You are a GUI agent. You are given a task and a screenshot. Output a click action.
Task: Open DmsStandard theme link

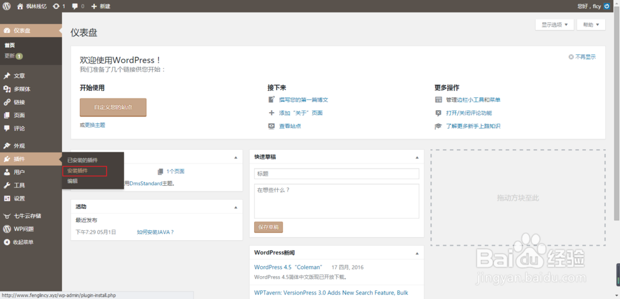(144, 183)
